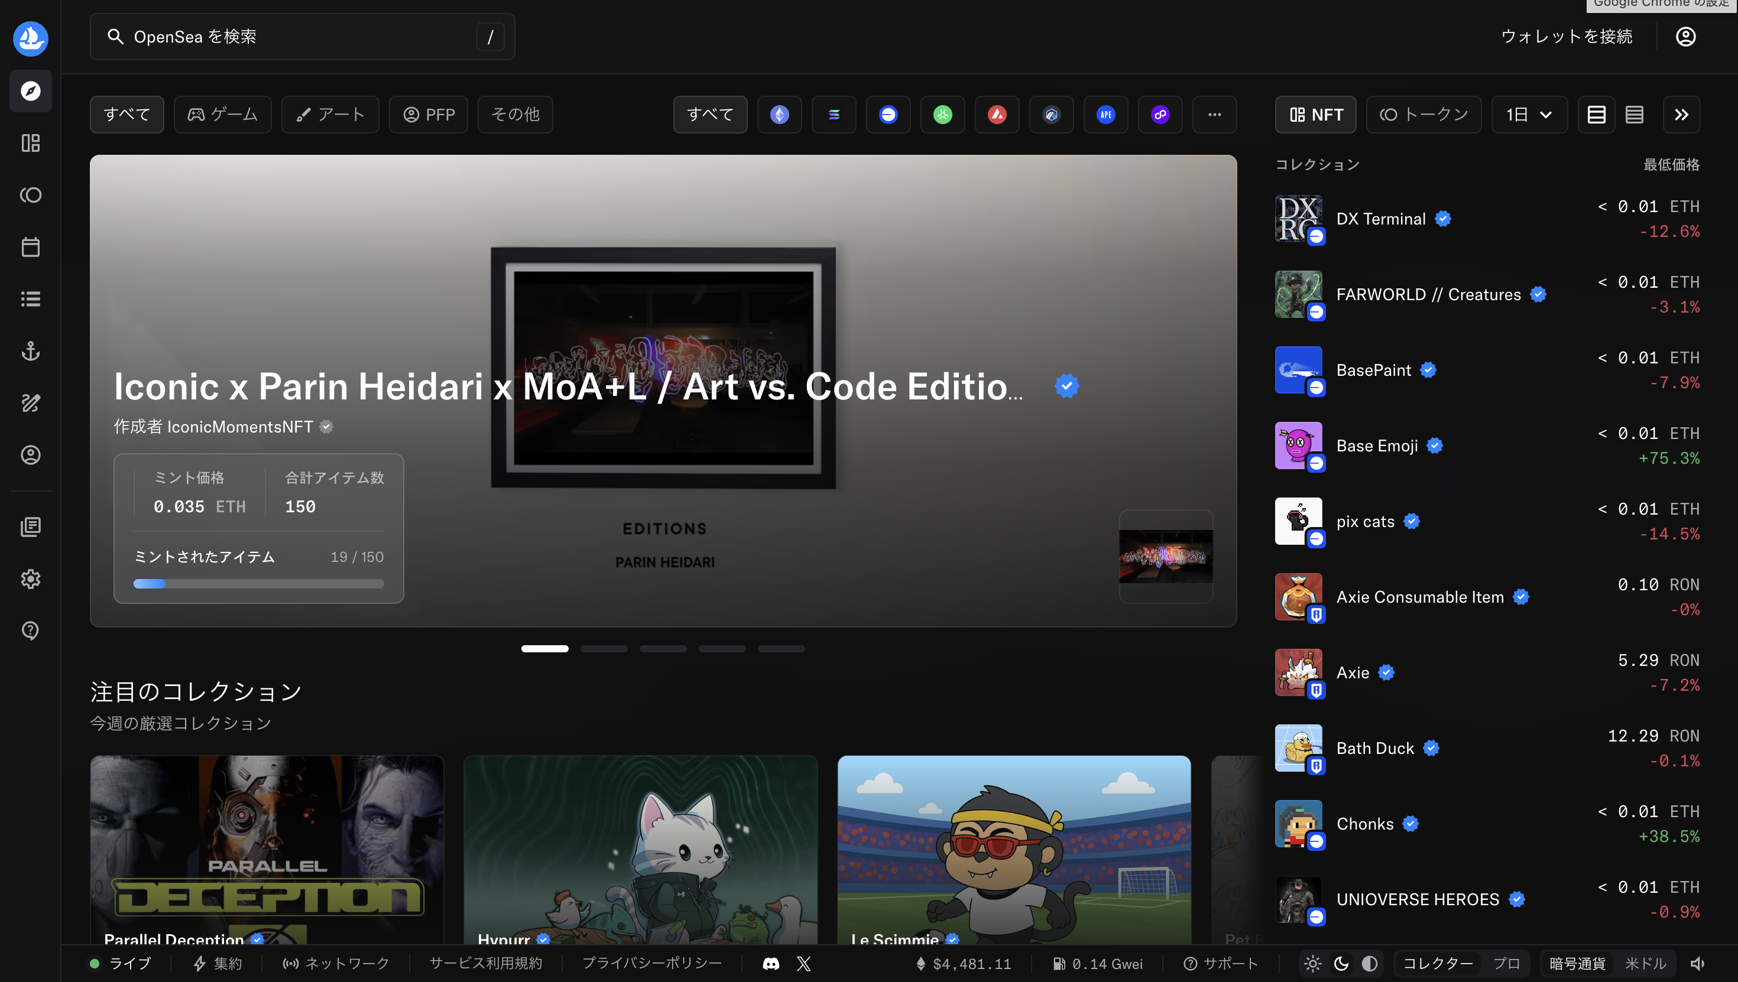
Task: Click the OpenSea logo icon
Action: 30,38
